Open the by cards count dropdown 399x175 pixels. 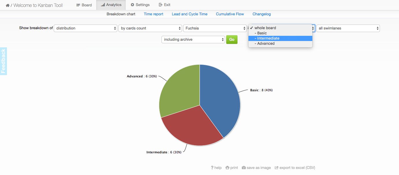(150, 28)
